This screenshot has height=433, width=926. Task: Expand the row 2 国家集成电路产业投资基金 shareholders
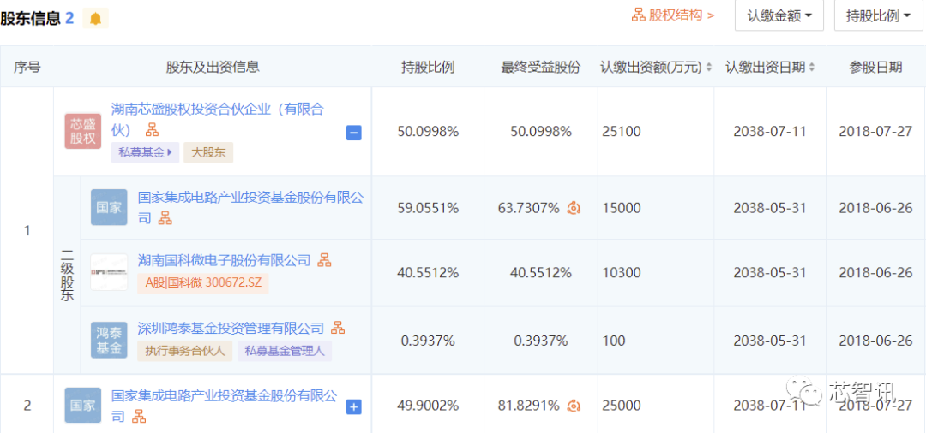tap(354, 406)
